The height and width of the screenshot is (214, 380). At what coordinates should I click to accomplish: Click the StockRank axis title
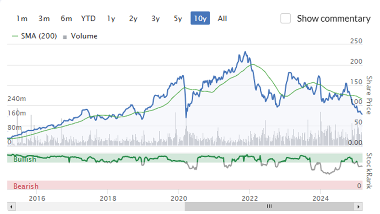(x=369, y=171)
